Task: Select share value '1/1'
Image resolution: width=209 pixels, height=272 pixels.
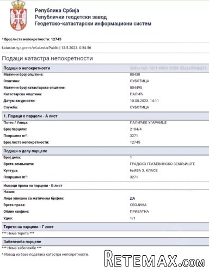Action: (x=132, y=218)
